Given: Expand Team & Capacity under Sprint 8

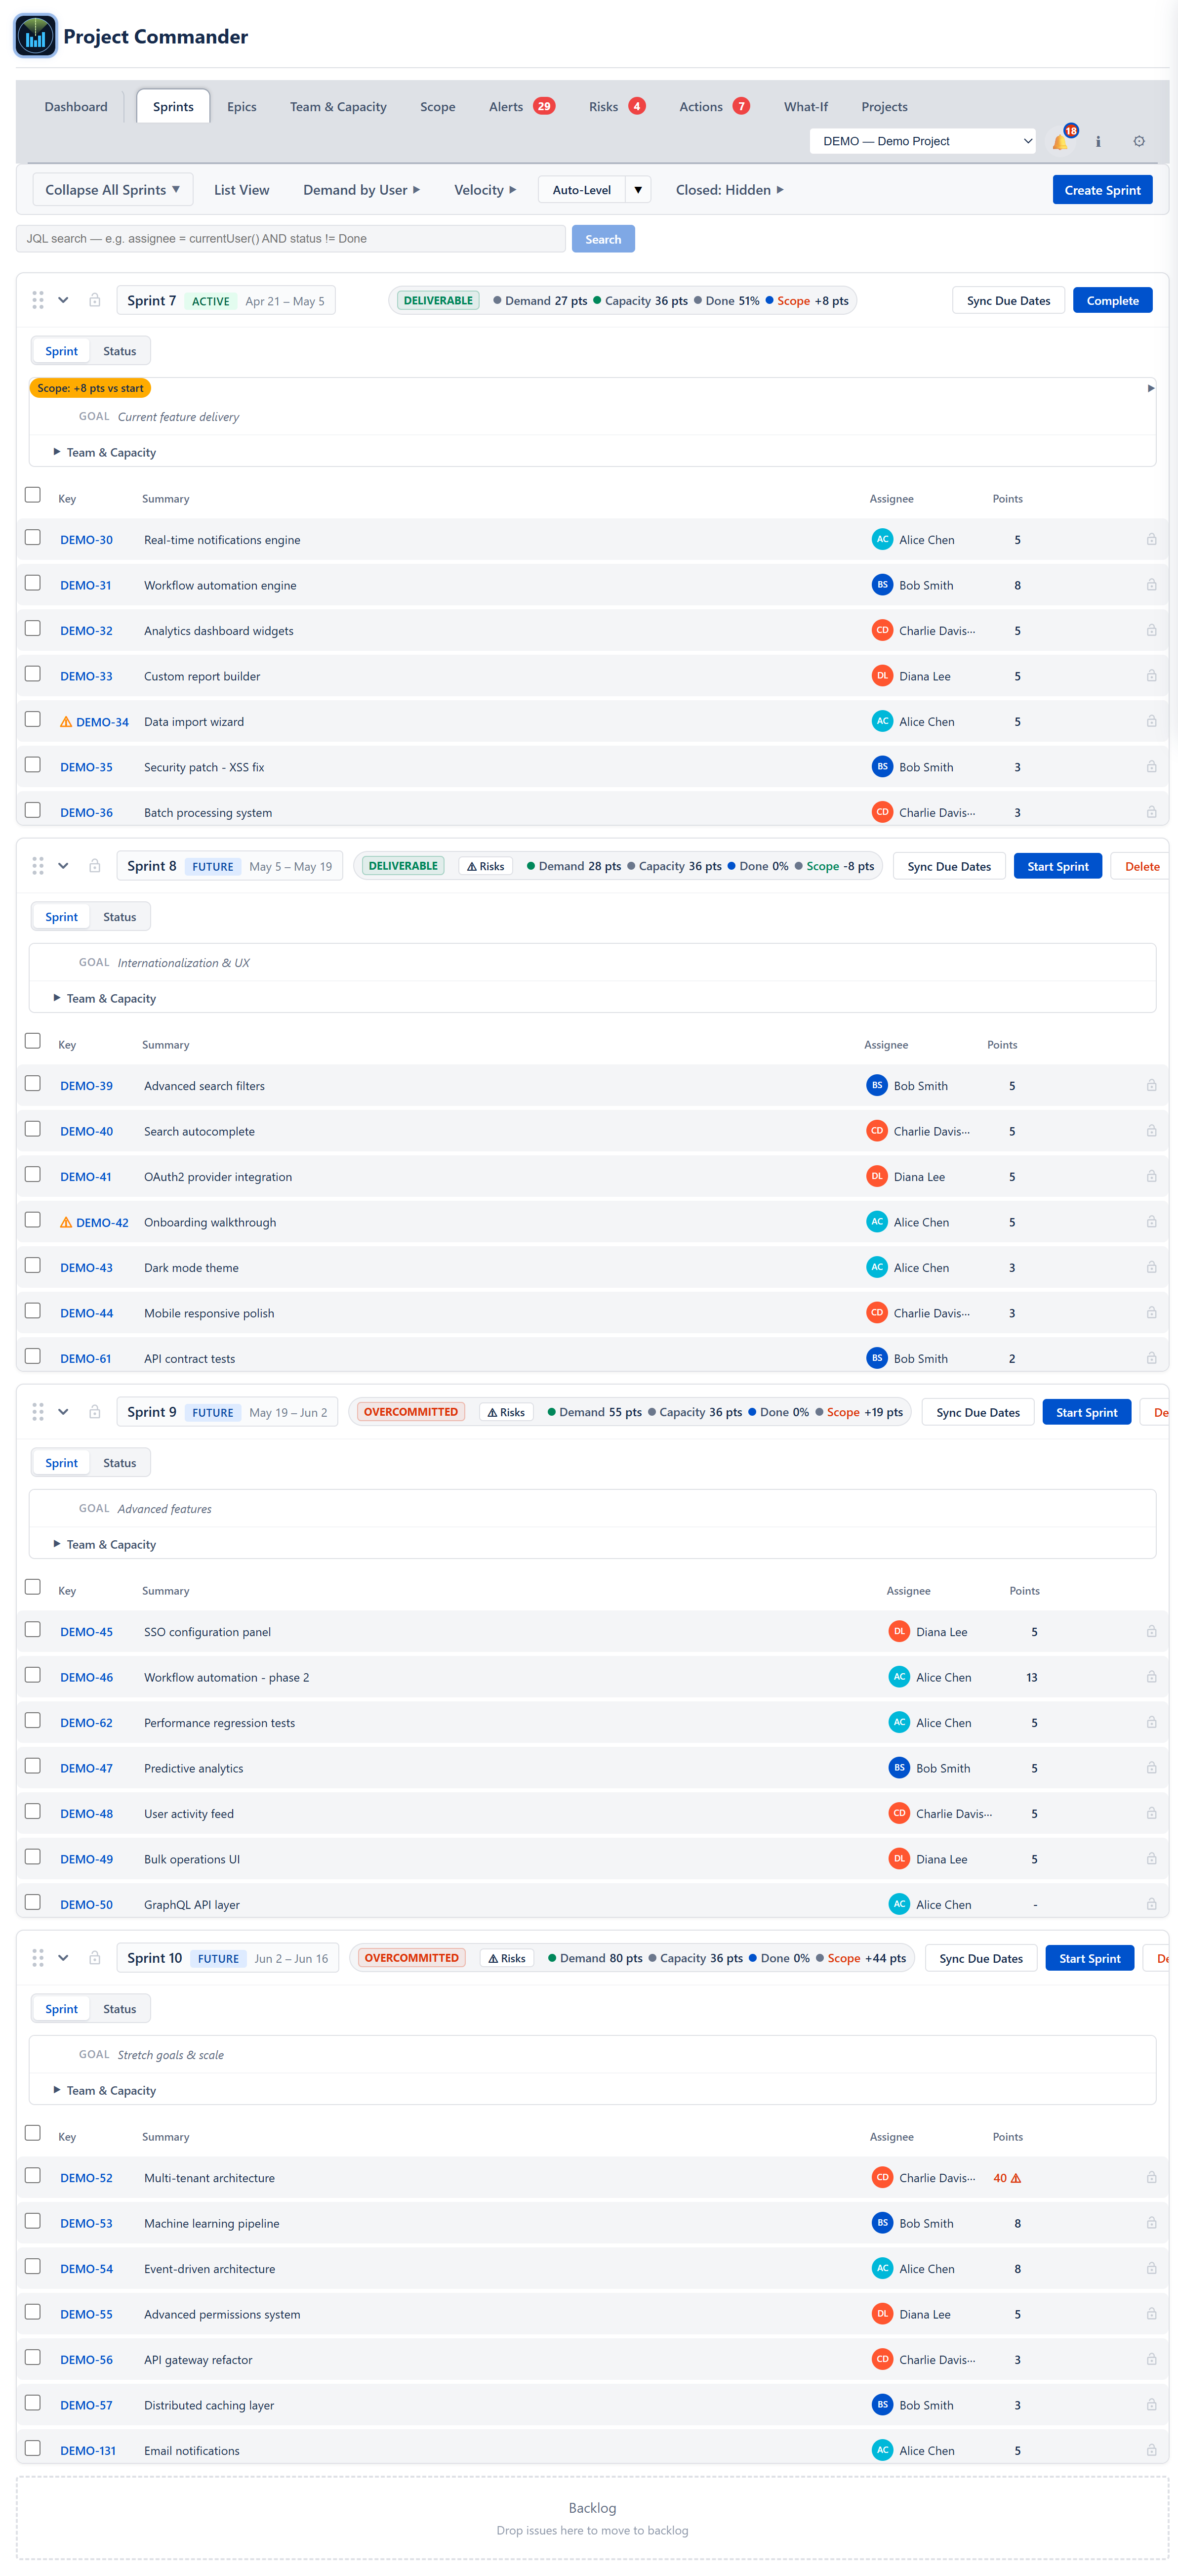Looking at the screenshot, I should (105, 998).
